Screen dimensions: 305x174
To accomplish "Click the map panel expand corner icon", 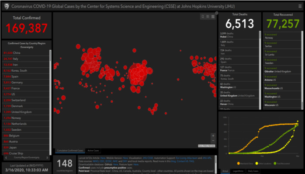I will pyautogui.click(x=216, y=13).
